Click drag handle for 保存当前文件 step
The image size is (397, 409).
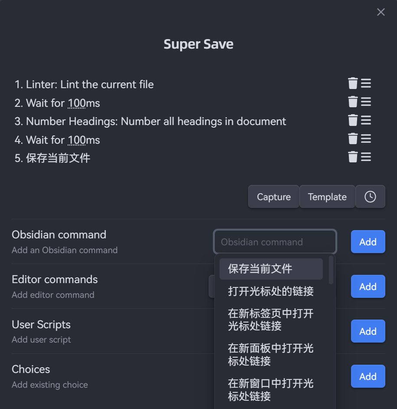[x=366, y=157]
